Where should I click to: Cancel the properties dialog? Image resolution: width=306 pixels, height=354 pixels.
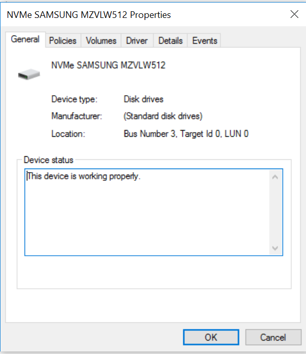click(x=273, y=337)
